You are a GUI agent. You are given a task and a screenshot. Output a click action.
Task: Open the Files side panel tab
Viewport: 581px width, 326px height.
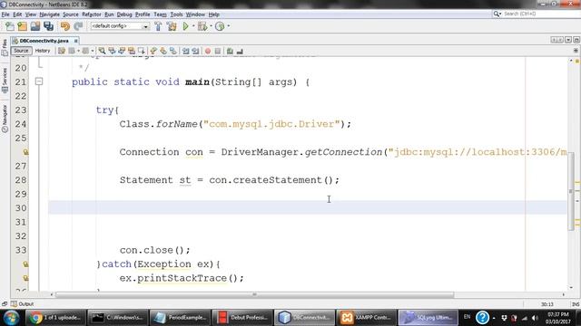coord(5,48)
